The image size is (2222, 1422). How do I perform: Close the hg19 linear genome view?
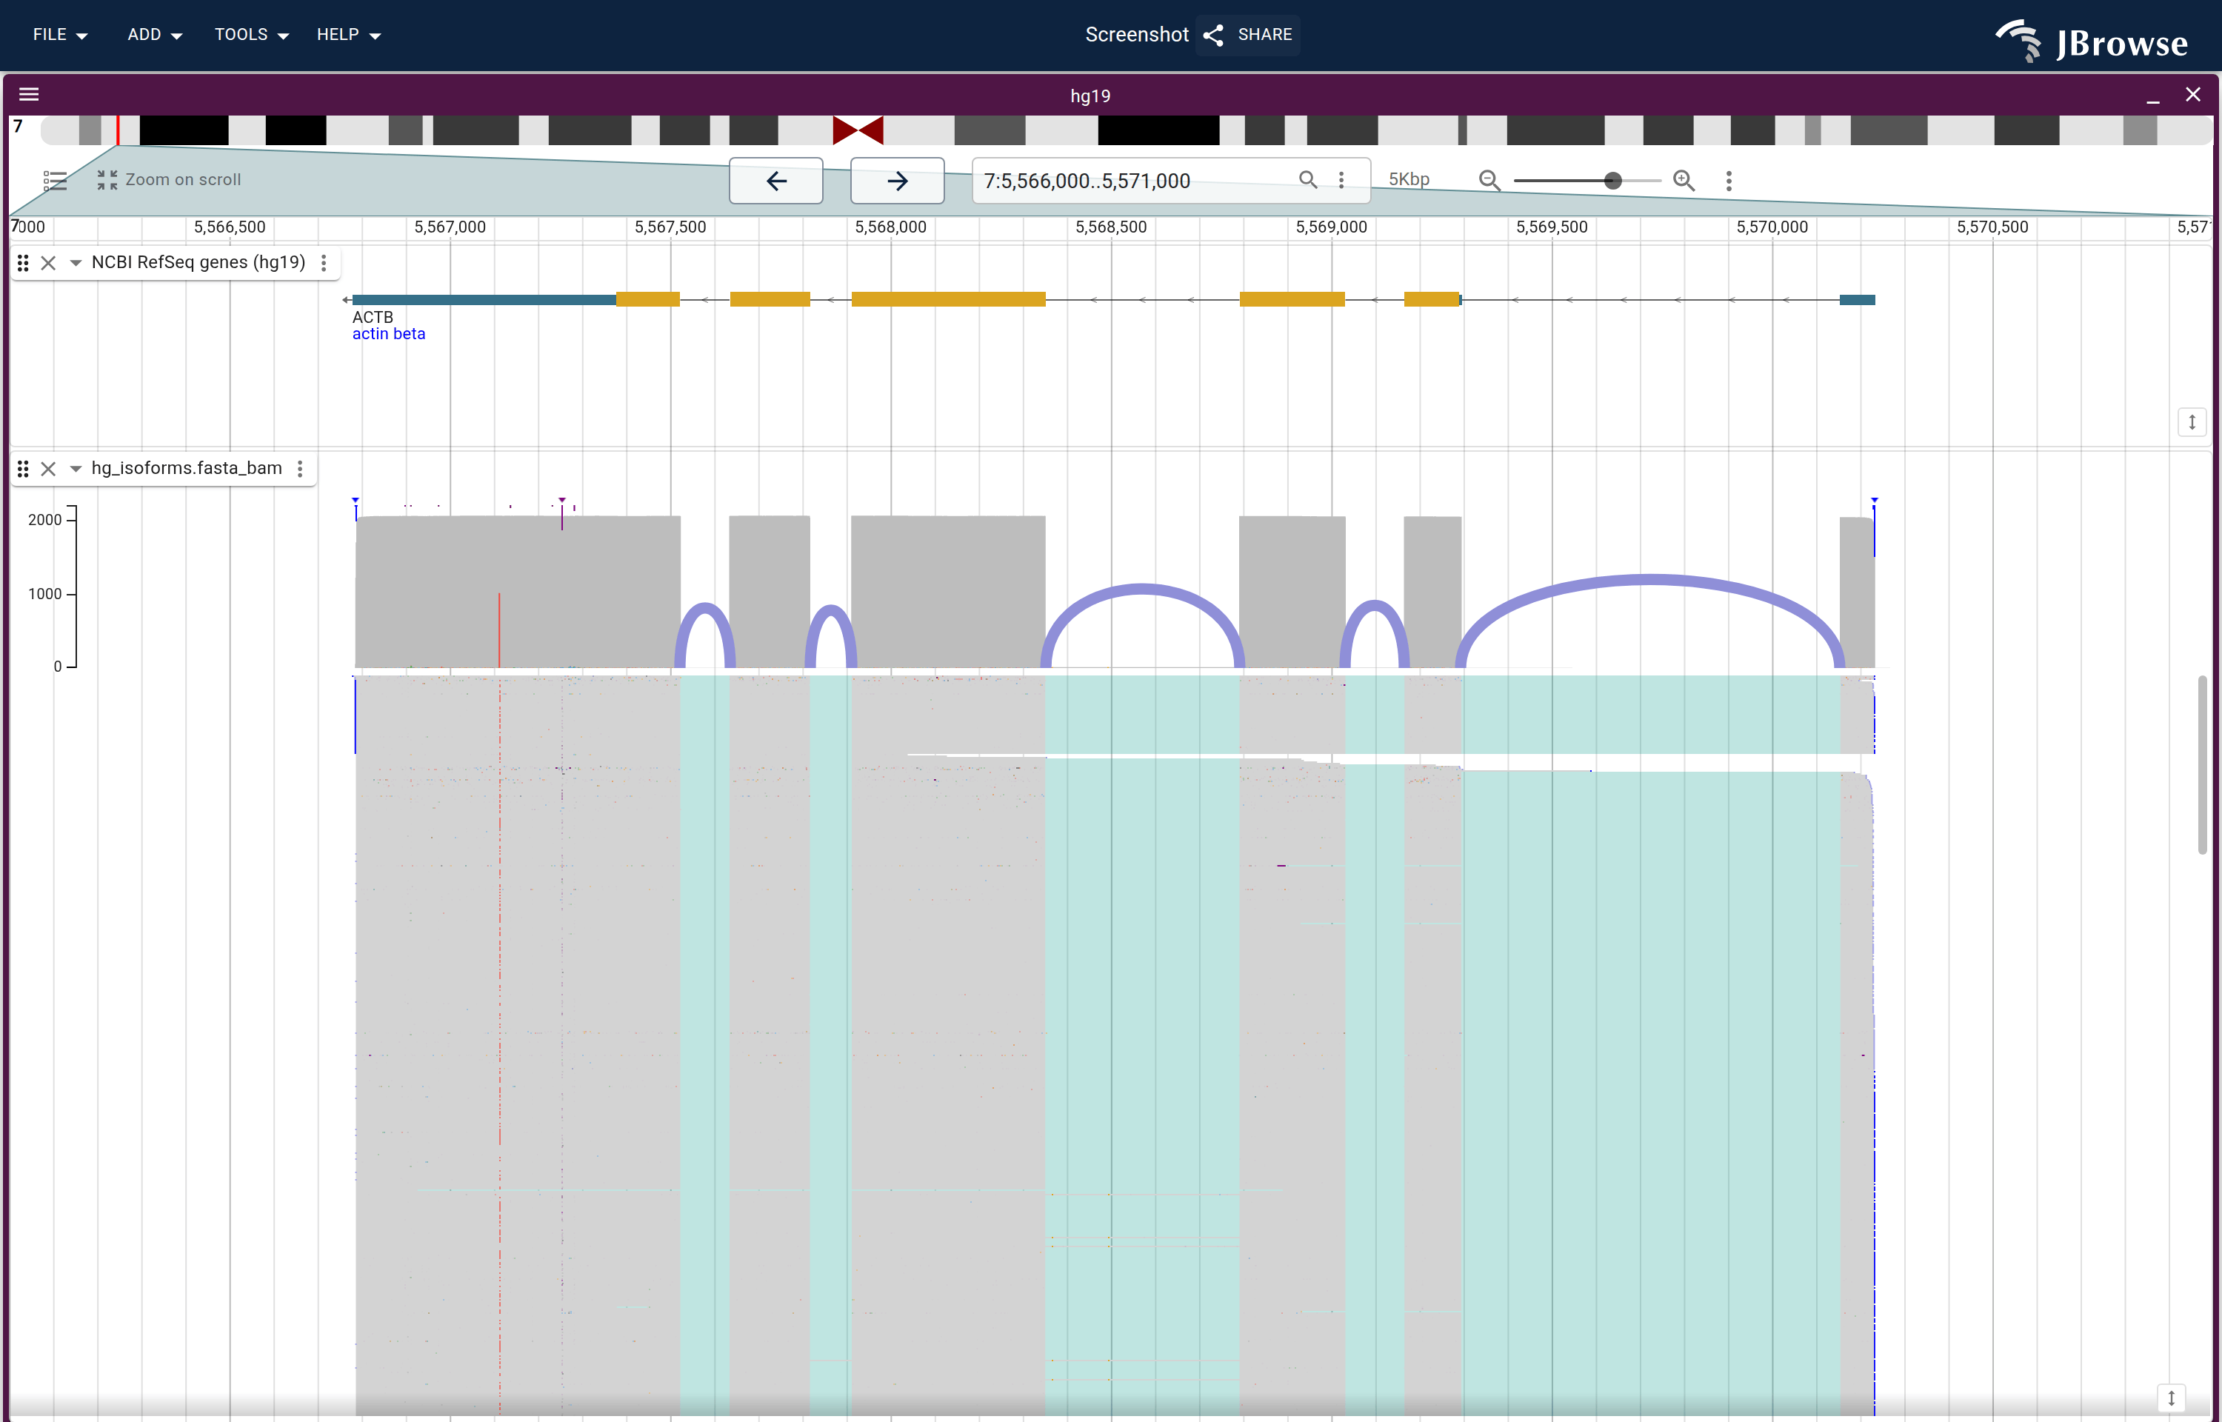pyautogui.click(x=2193, y=94)
